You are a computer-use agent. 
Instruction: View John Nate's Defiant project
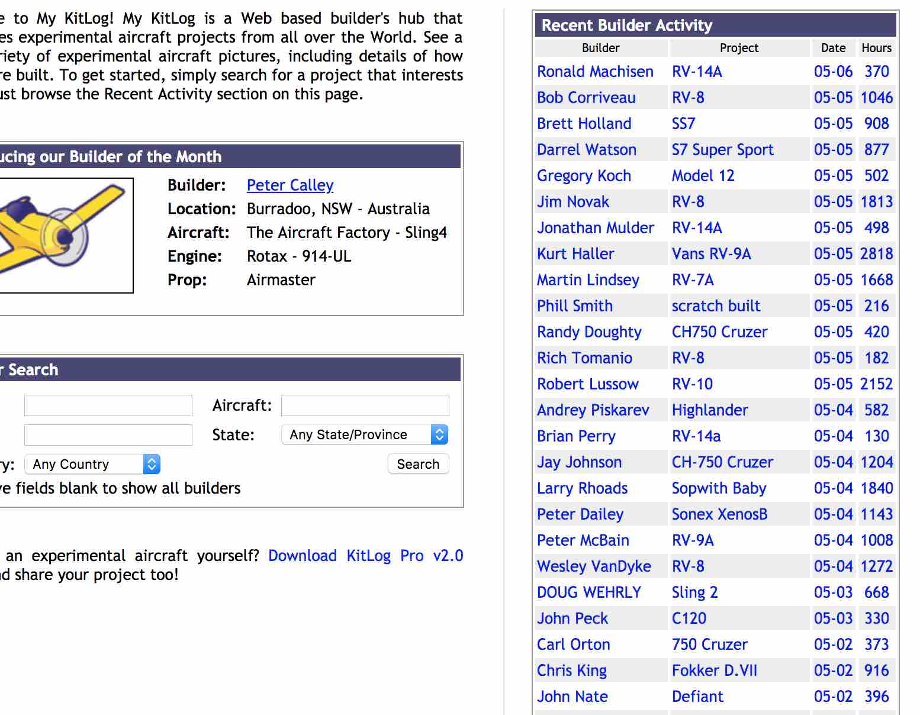[x=697, y=697]
